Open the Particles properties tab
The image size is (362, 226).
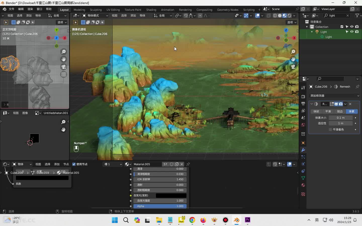[x=303, y=157]
